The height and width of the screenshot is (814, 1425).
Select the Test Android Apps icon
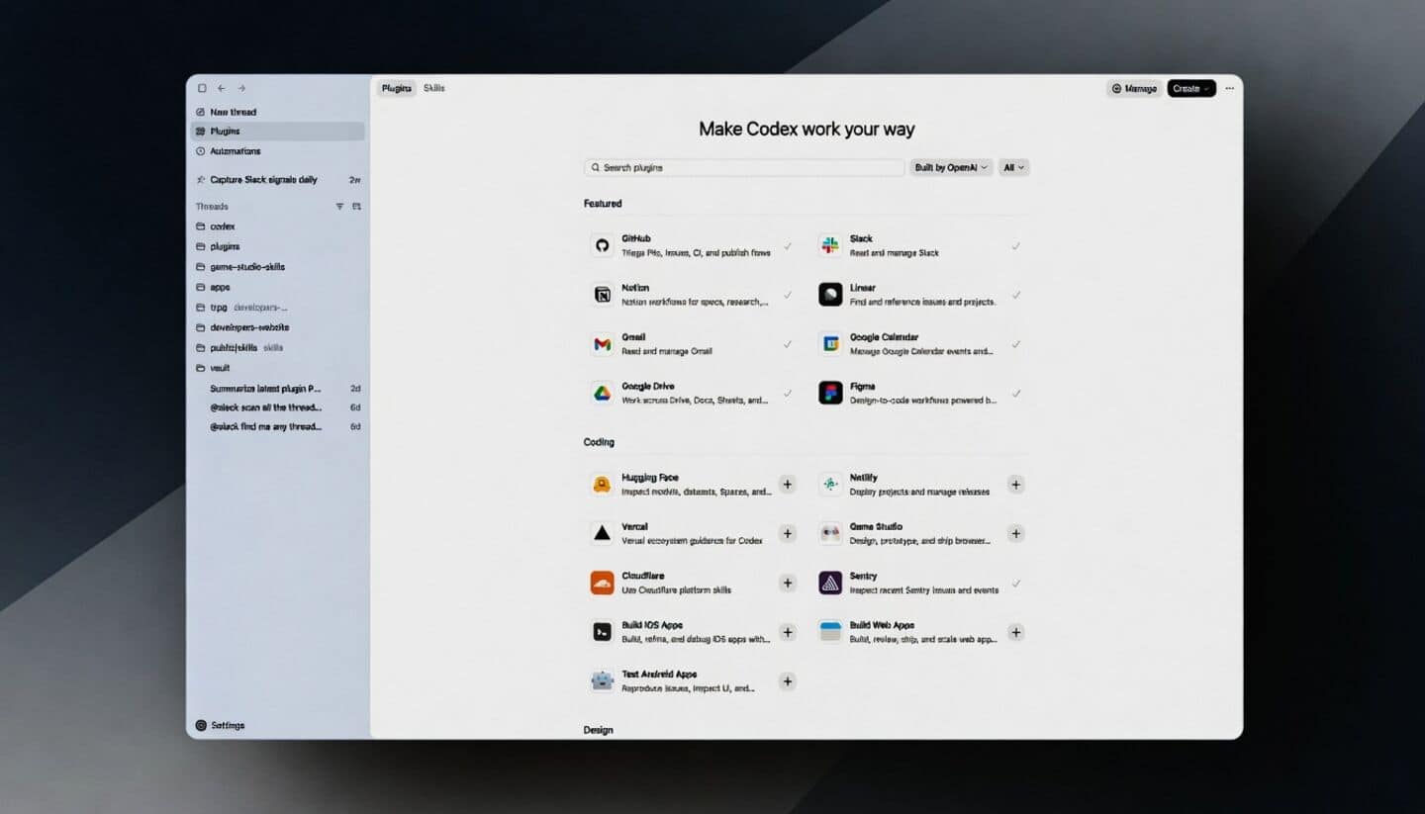(602, 681)
